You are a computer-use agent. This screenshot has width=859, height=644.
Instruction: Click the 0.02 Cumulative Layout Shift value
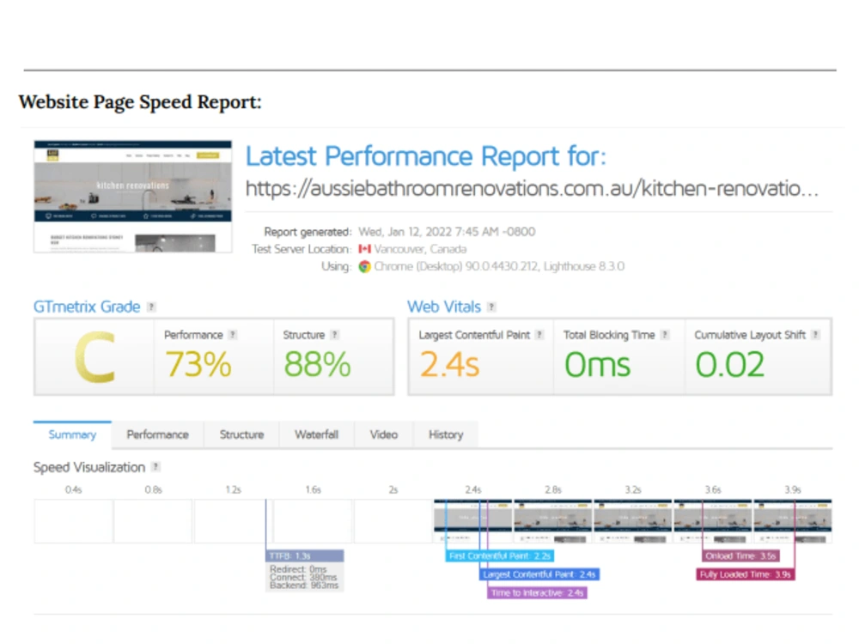click(729, 365)
